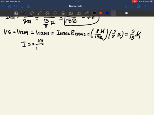Bookmark the current page
The width and height of the screenshot is (154, 115).
(22, 6)
